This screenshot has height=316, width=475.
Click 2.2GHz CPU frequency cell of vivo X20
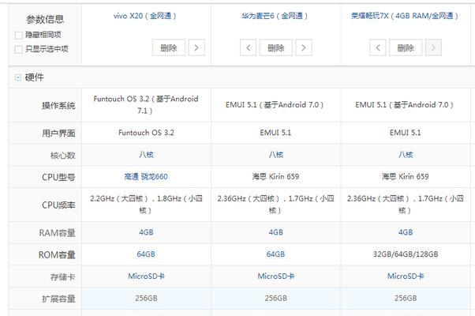pos(146,205)
